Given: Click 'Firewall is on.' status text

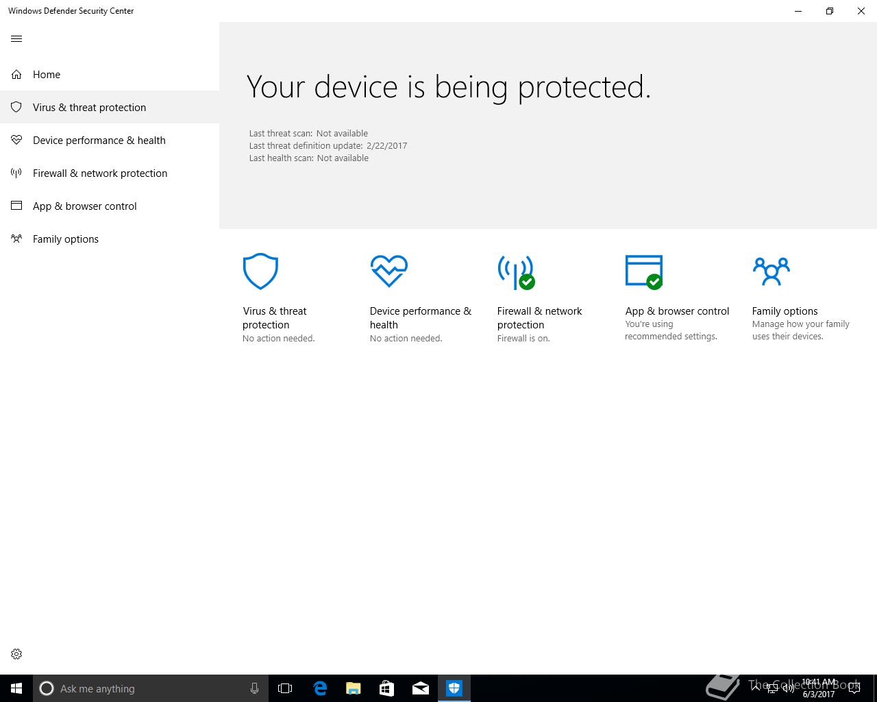Looking at the screenshot, I should click(x=523, y=338).
